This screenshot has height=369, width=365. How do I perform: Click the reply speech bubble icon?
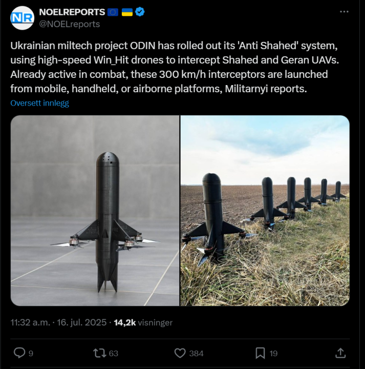[19, 353]
